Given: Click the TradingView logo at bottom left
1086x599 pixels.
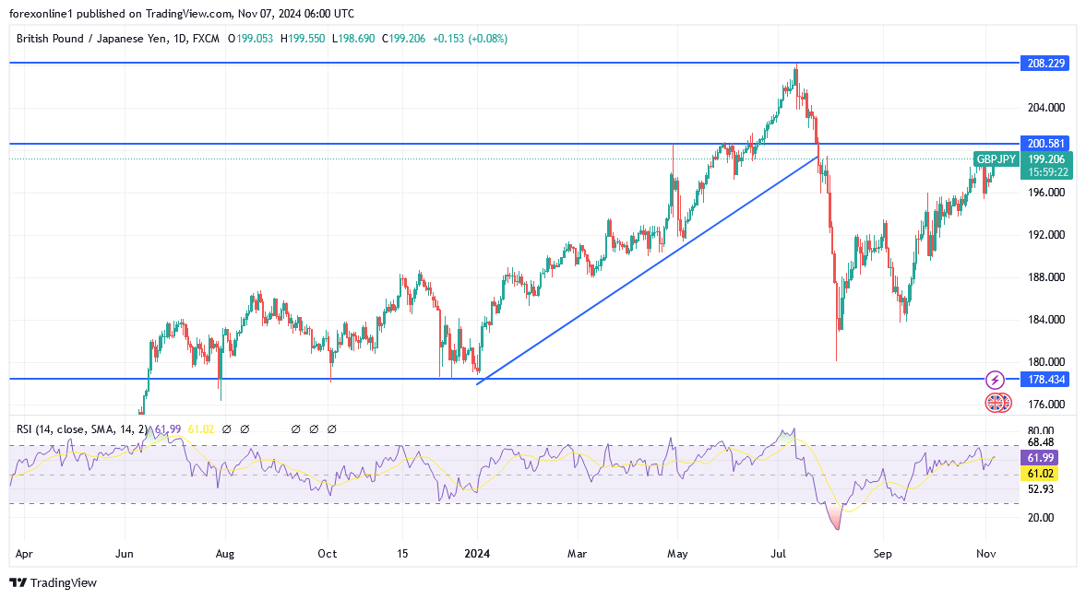Looking at the screenshot, I should coord(53,582).
